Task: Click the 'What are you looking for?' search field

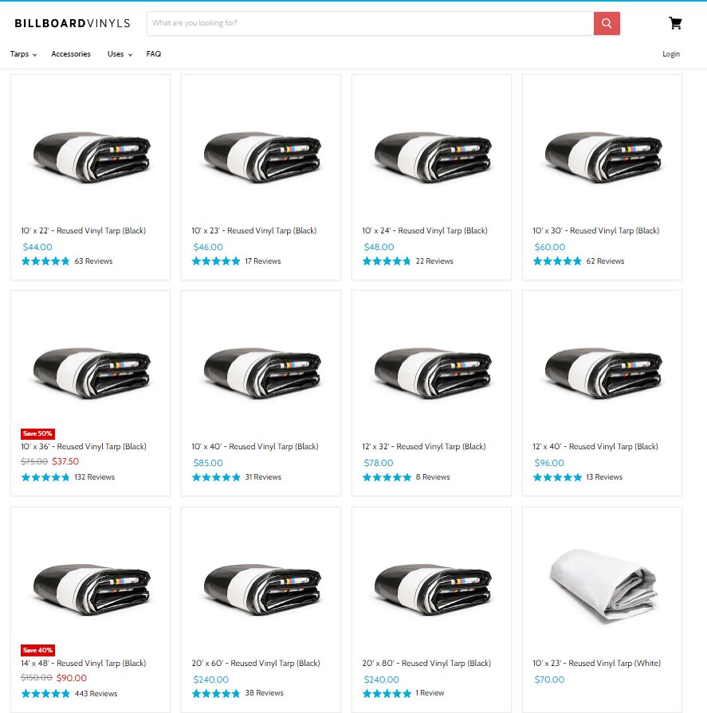Action: [371, 23]
